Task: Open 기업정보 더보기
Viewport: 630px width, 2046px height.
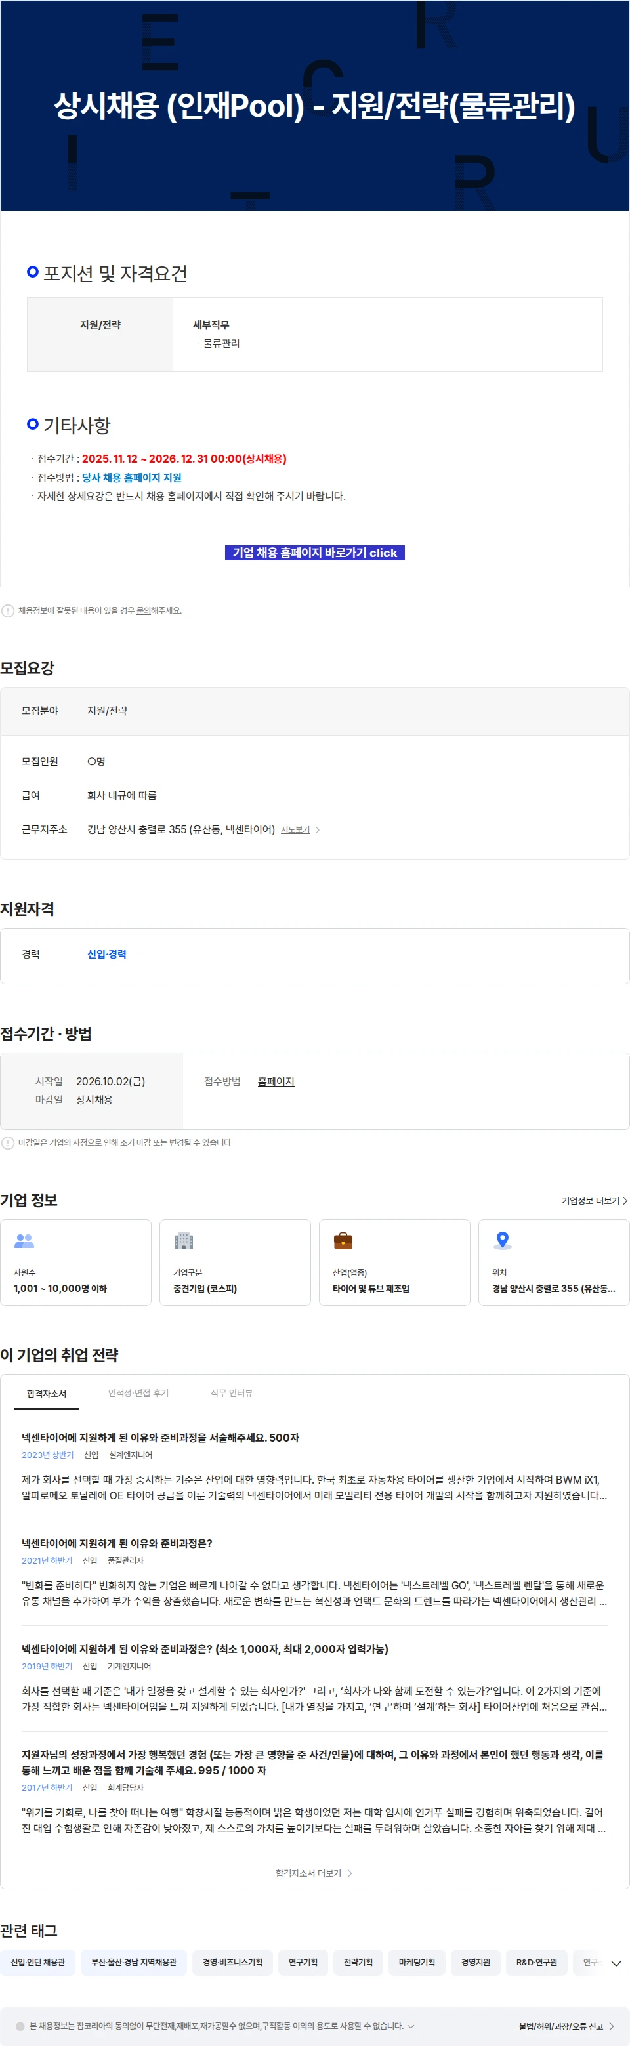Action: tap(595, 1200)
